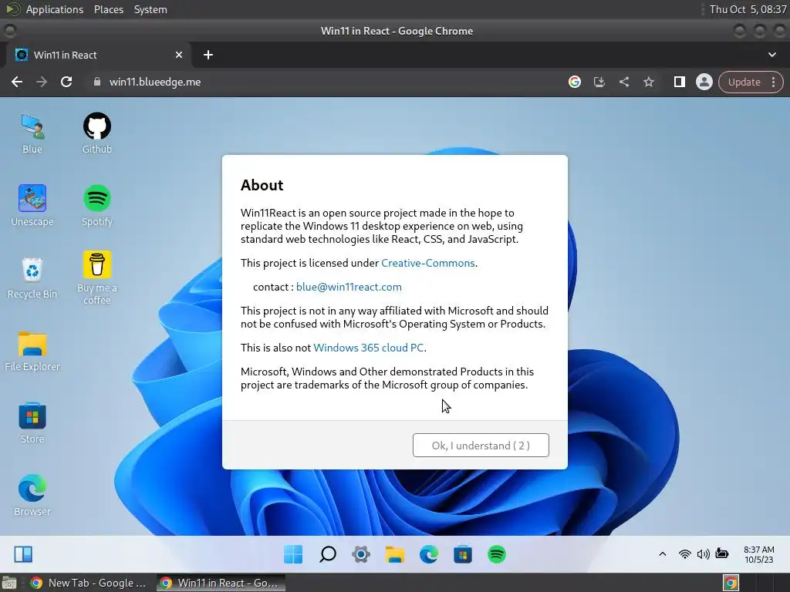Close the Win11 in React tab
Image resolution: width=790 pixels, height=592 pixels.
pos(179,55)
